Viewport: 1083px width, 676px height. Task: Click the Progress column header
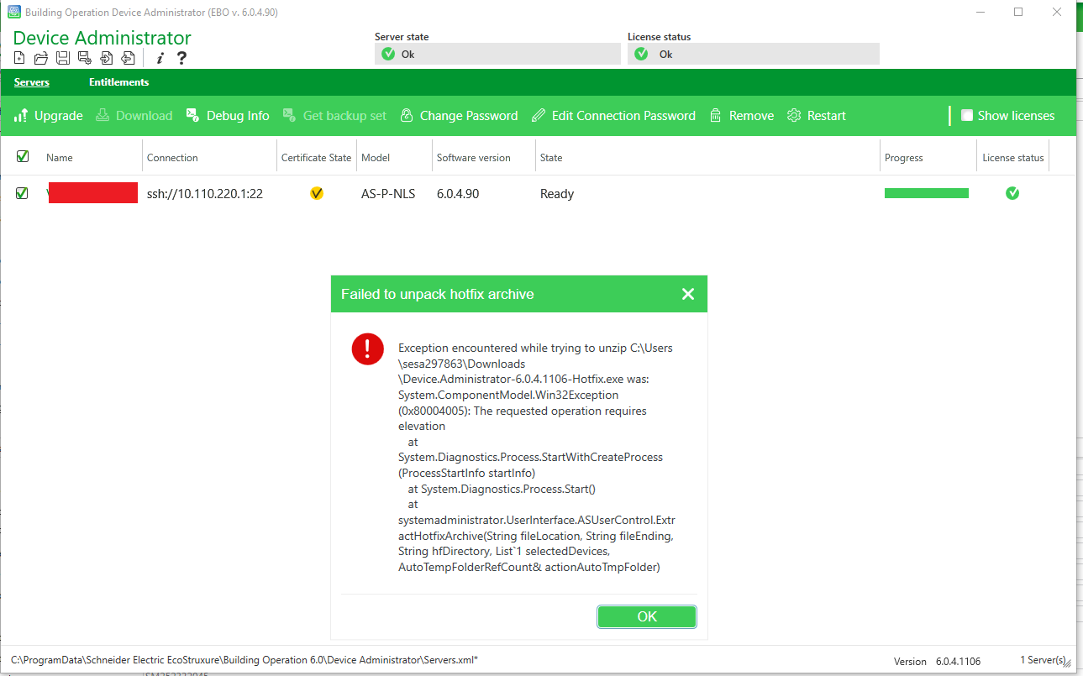click(x=904, y=157)
